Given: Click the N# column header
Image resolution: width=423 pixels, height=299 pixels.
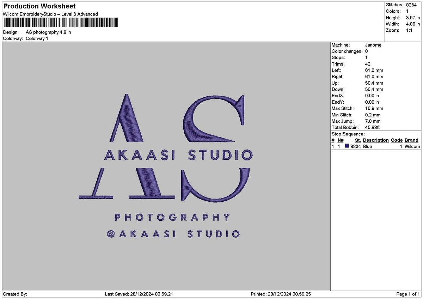Looking at the screenshot, I should (x=340, y=140).
